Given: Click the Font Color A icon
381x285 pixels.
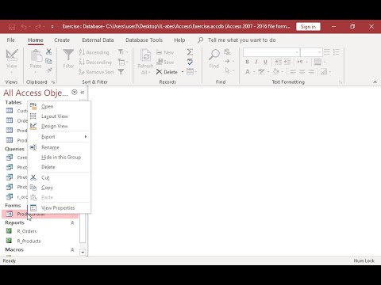Looking at the screenshot, I should coord(248,71).
